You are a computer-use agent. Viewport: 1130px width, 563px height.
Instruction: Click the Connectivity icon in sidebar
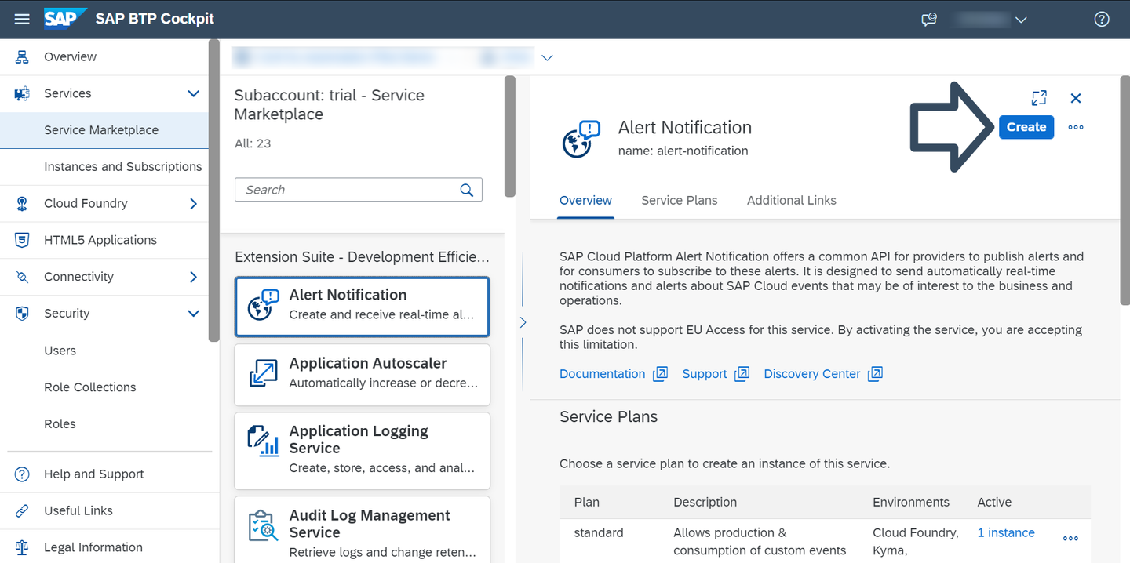[x=22, y=277]
